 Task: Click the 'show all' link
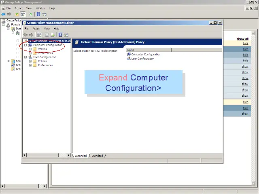(x=242, y=39)
